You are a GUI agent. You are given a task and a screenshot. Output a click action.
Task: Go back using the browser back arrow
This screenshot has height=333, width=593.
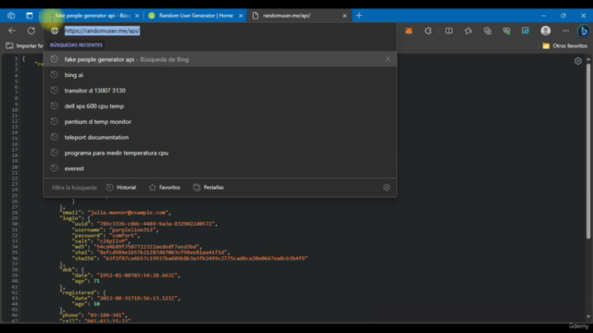(x=12, y=31)
